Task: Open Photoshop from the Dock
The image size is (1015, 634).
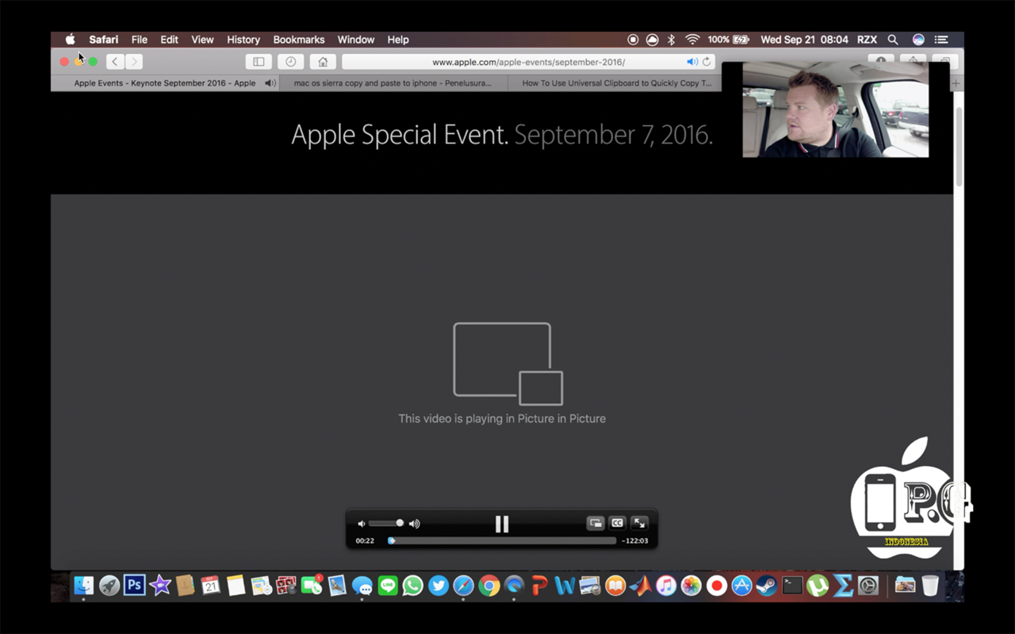Action: [x=135, y=586]
